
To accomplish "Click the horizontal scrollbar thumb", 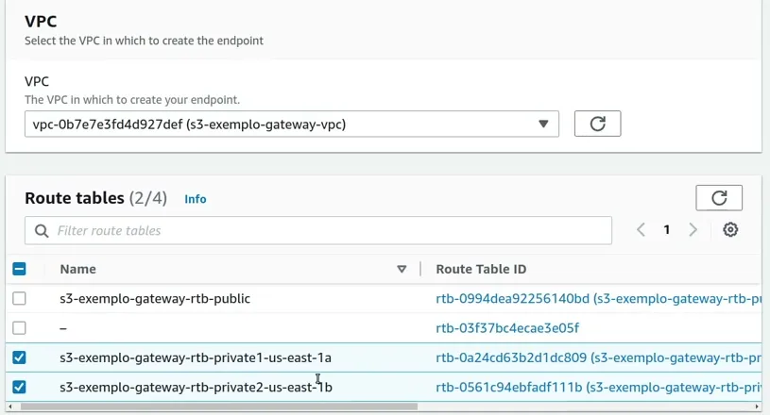I will 219,407.
